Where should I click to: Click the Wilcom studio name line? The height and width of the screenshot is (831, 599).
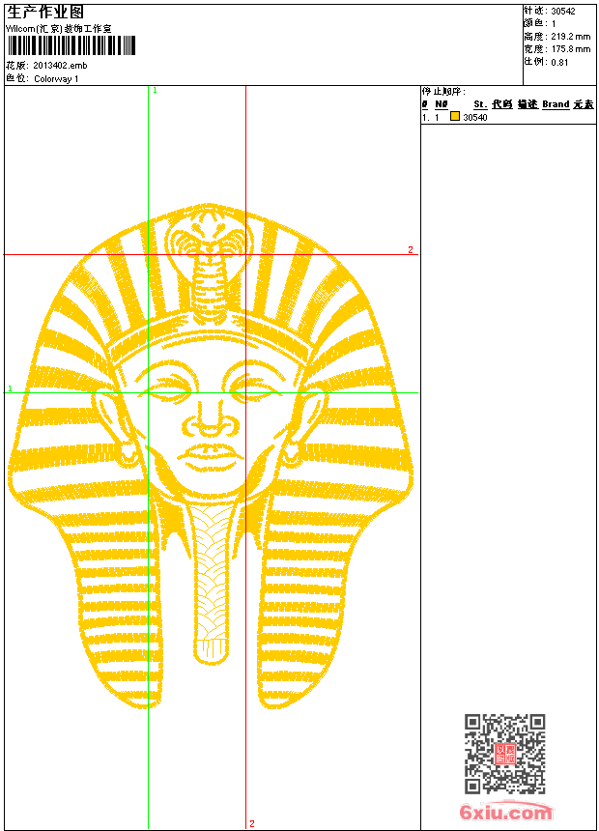[59, 29]
